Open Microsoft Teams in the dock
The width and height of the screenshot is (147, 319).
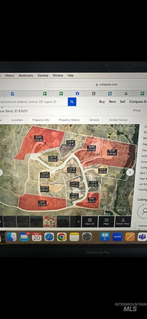(142, 237)
